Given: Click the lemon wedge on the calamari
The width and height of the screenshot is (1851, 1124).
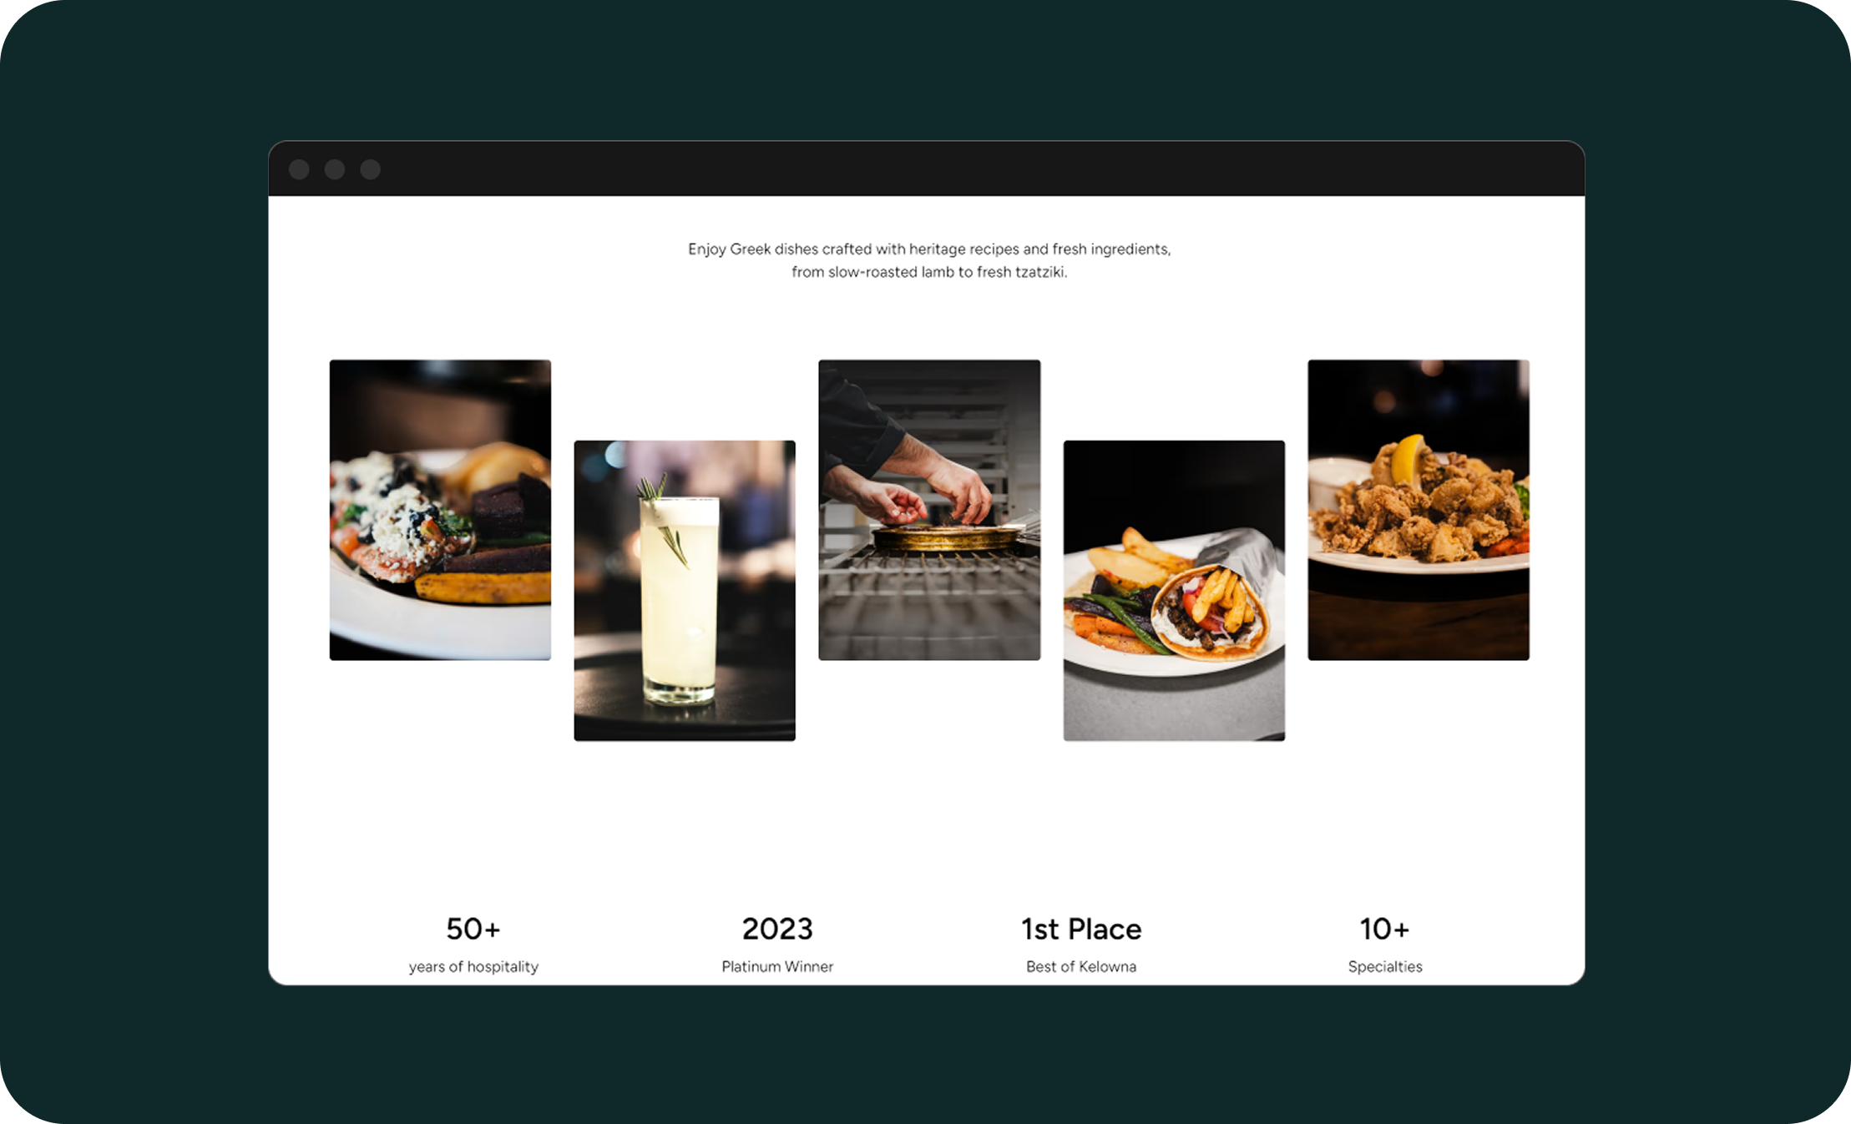Looking at the screenshot, I should point(1409,459).
